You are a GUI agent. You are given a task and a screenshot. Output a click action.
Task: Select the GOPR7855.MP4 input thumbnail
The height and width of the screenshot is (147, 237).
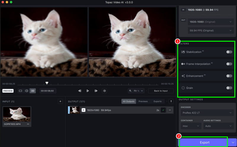tap(17, 114)
